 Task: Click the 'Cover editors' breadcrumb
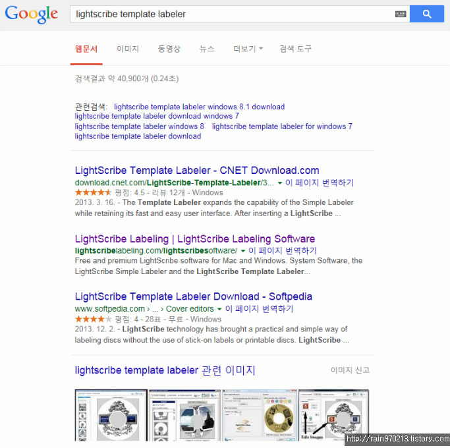click(190, 309)
